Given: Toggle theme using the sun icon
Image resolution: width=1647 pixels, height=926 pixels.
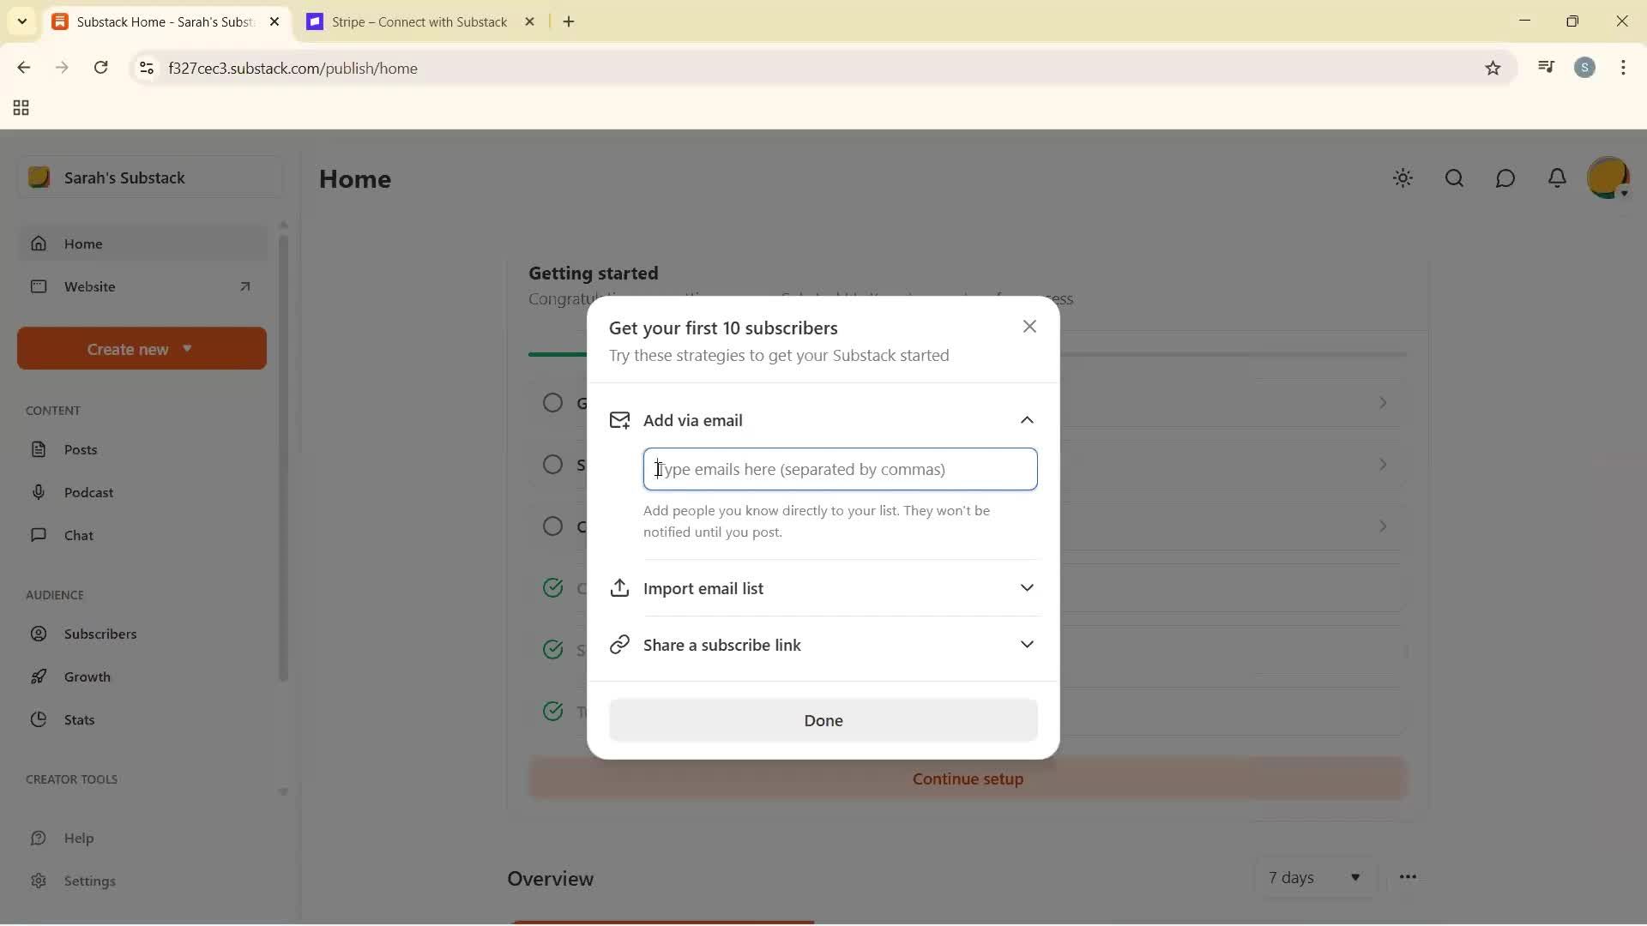Looking at the screenshot, I should pyautogui.click(x=1403, y=178).
